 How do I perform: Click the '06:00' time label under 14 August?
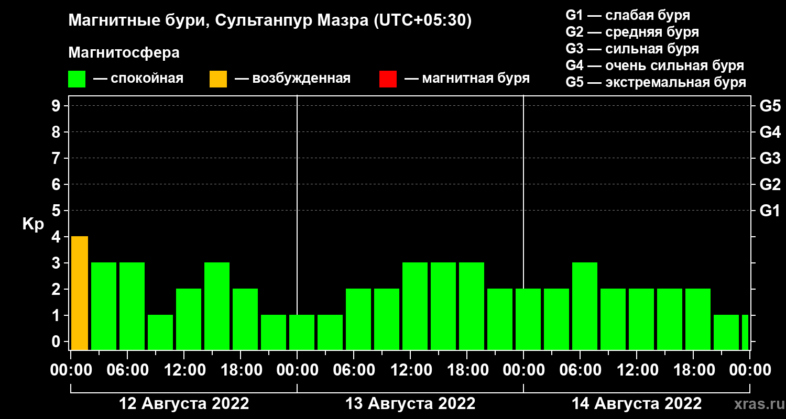point(580,370)
